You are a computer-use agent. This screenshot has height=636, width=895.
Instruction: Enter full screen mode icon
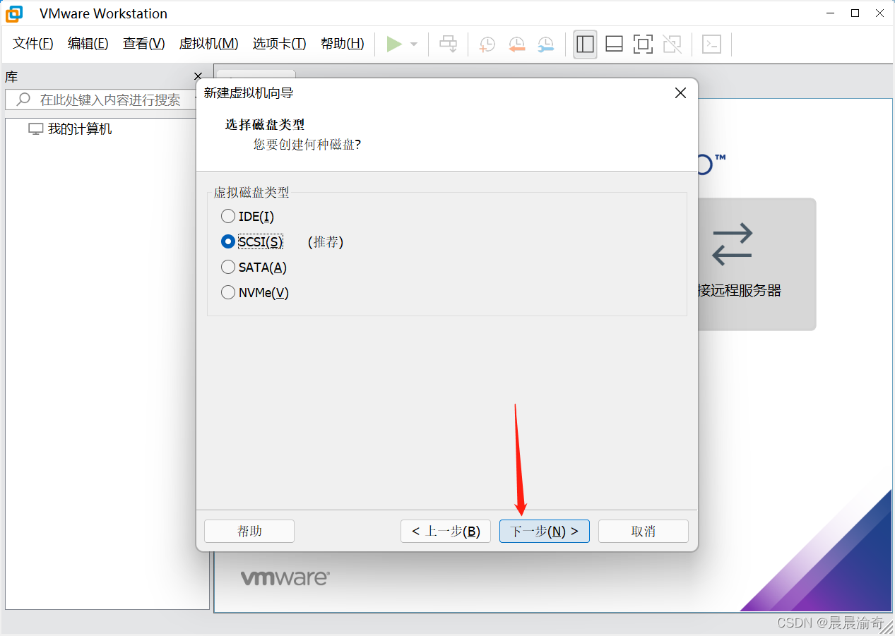pyautogui.click(x=643, y=44)
